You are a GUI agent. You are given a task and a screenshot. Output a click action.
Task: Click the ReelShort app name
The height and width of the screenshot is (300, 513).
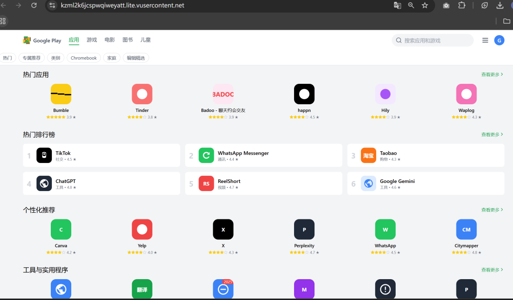229,181
